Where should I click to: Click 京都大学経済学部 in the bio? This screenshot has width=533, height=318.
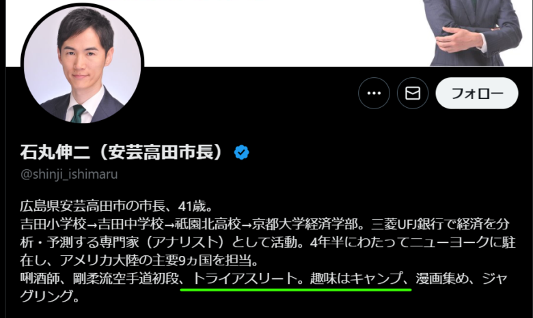[305, 224]
